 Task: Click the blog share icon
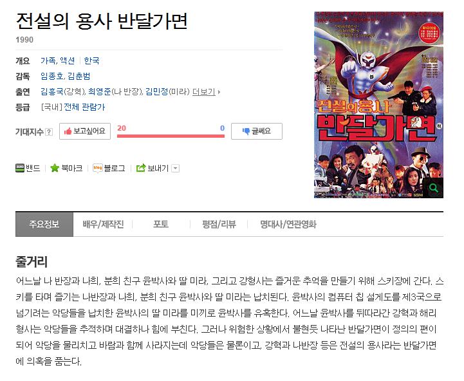tap(97, 168)
